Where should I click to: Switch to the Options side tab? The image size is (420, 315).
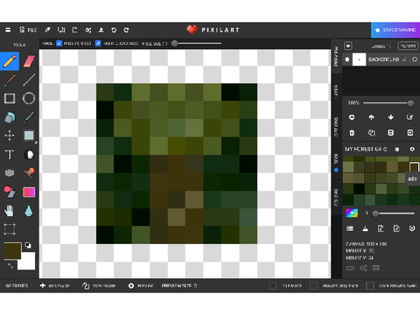point(336,128)
